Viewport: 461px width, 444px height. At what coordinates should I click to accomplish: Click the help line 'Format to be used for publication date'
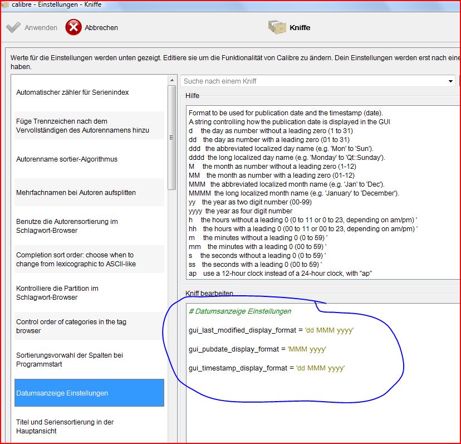[x=286, y=113]
